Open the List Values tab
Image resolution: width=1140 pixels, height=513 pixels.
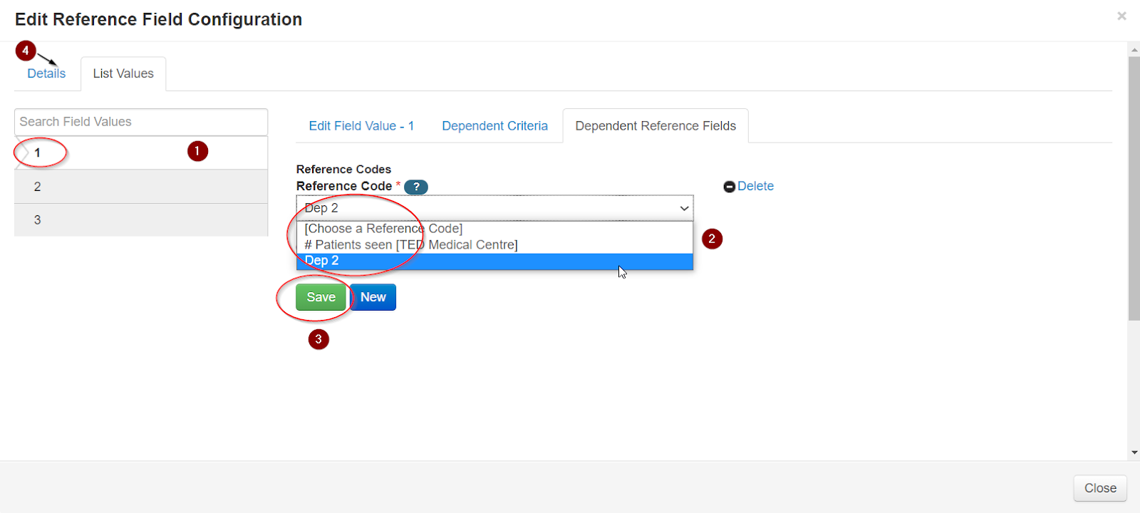coord(123,73)
